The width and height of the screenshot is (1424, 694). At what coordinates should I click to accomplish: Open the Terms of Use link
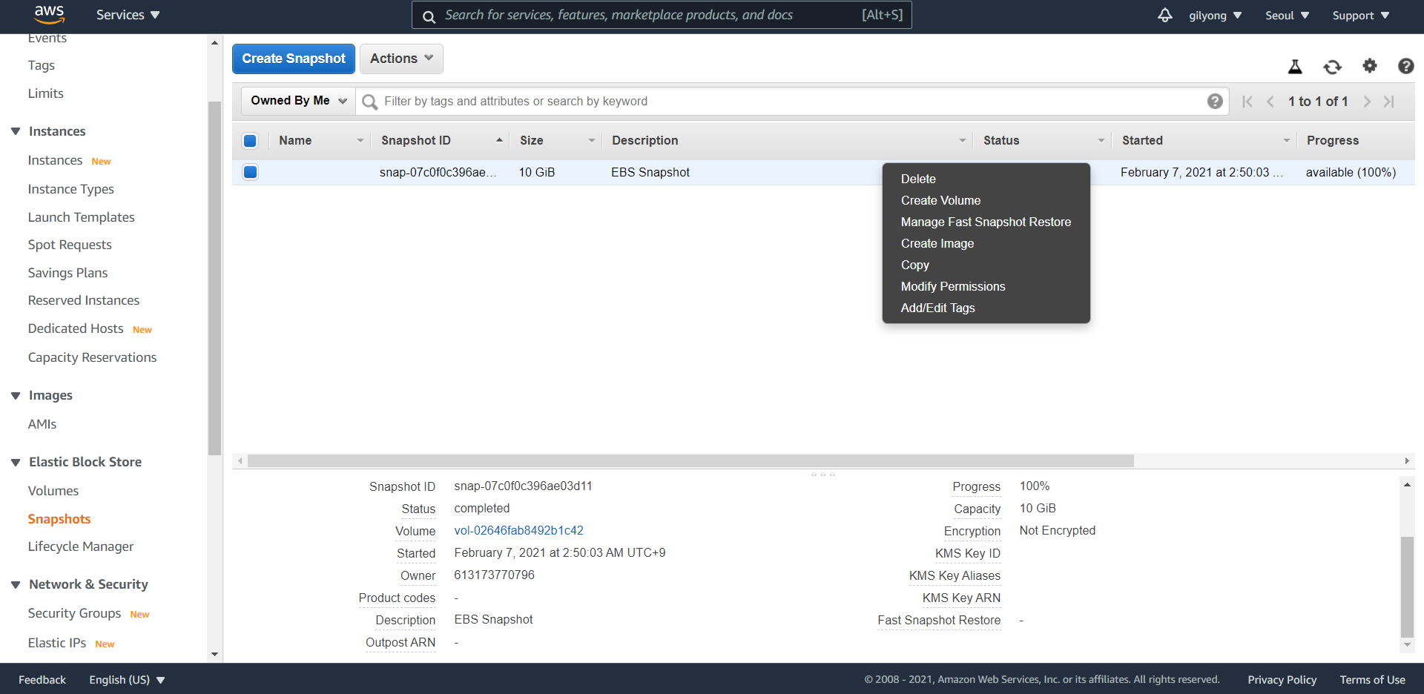[x=1372, y=680]
